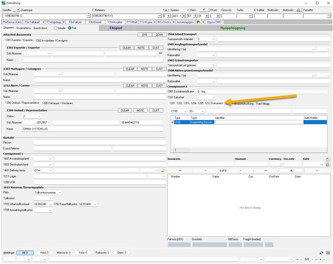Open the 1901 Containerindikator dropdown
The height and width of the screenshot is (264, 333).
tap(328, 91)
